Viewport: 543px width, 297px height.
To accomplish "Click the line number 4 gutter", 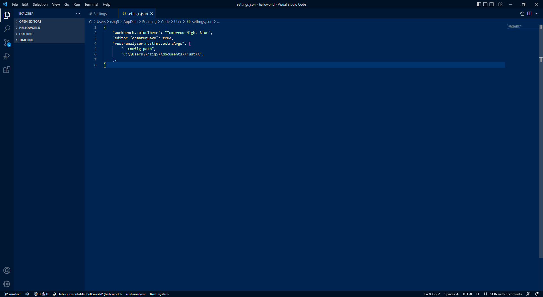I will (95, 44).
